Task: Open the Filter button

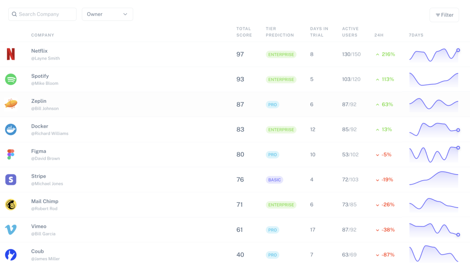Action: [x=444, y=15]
